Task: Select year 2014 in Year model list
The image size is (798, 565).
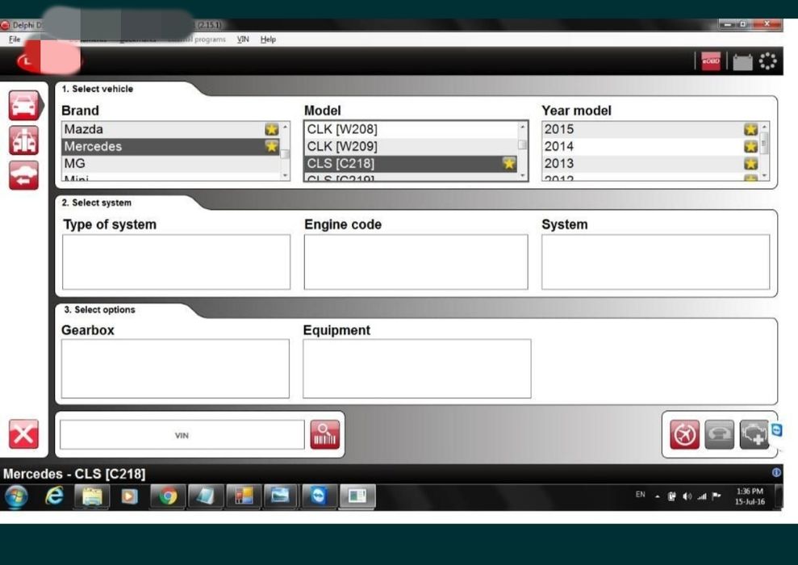Action: [650, 147]
